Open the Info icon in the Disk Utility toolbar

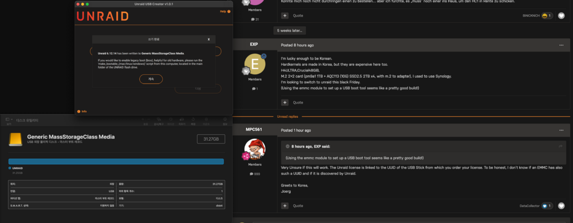coord(225,119)
